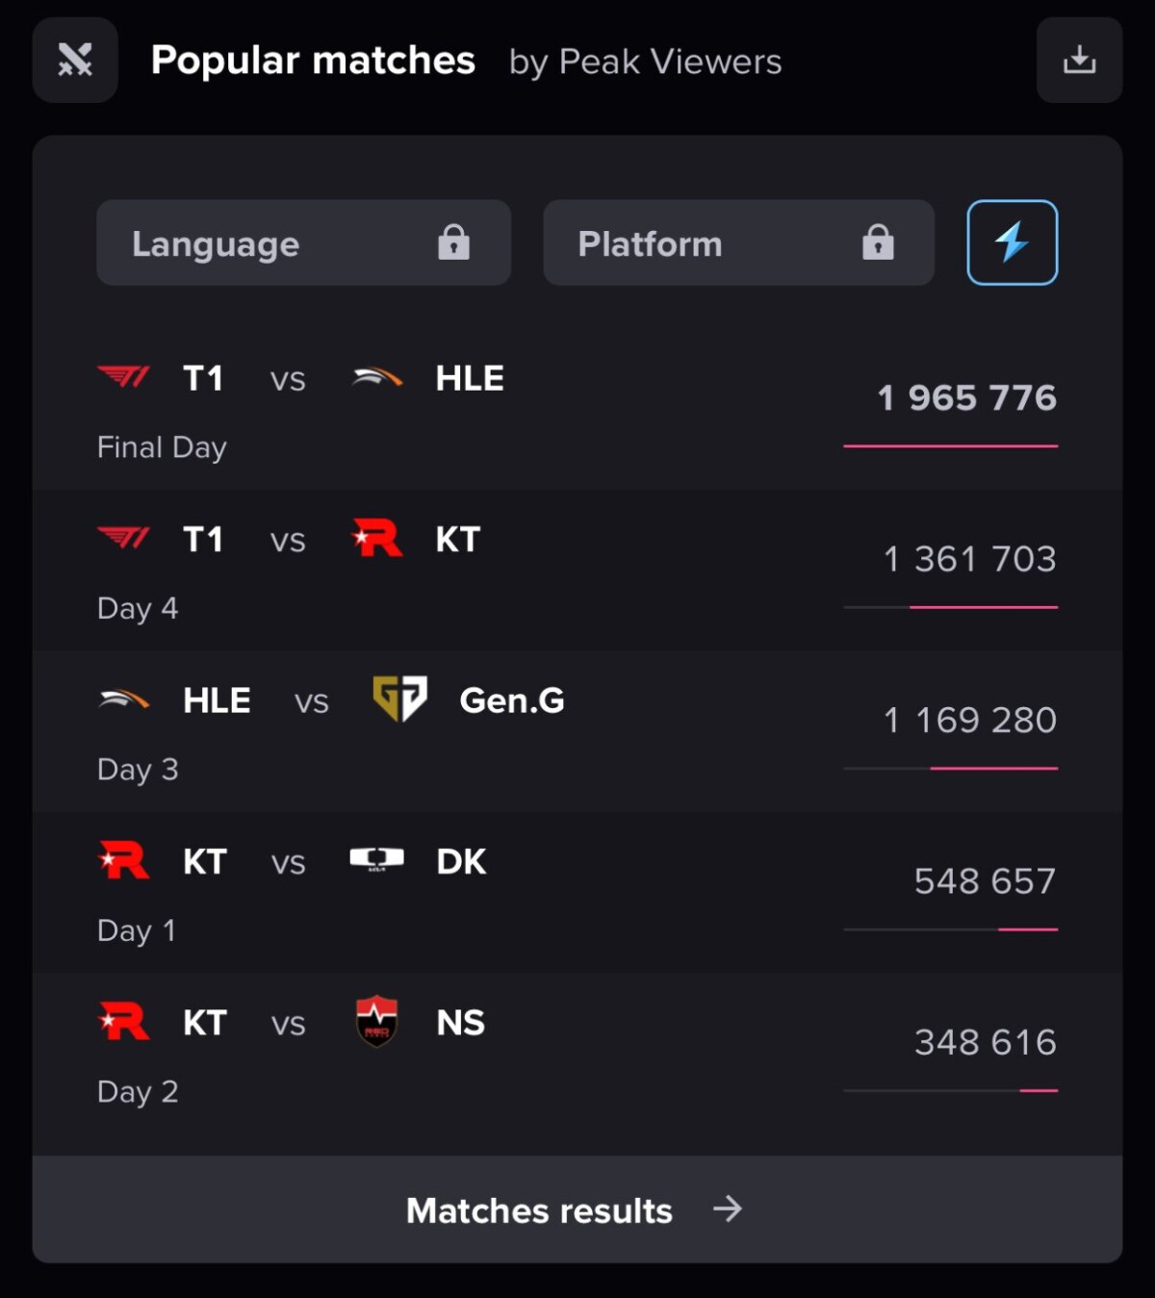The width and height of the screenshot is (1155, 1298).
Task: Open the Platform dropdown filter
Action: coord(738,242)
